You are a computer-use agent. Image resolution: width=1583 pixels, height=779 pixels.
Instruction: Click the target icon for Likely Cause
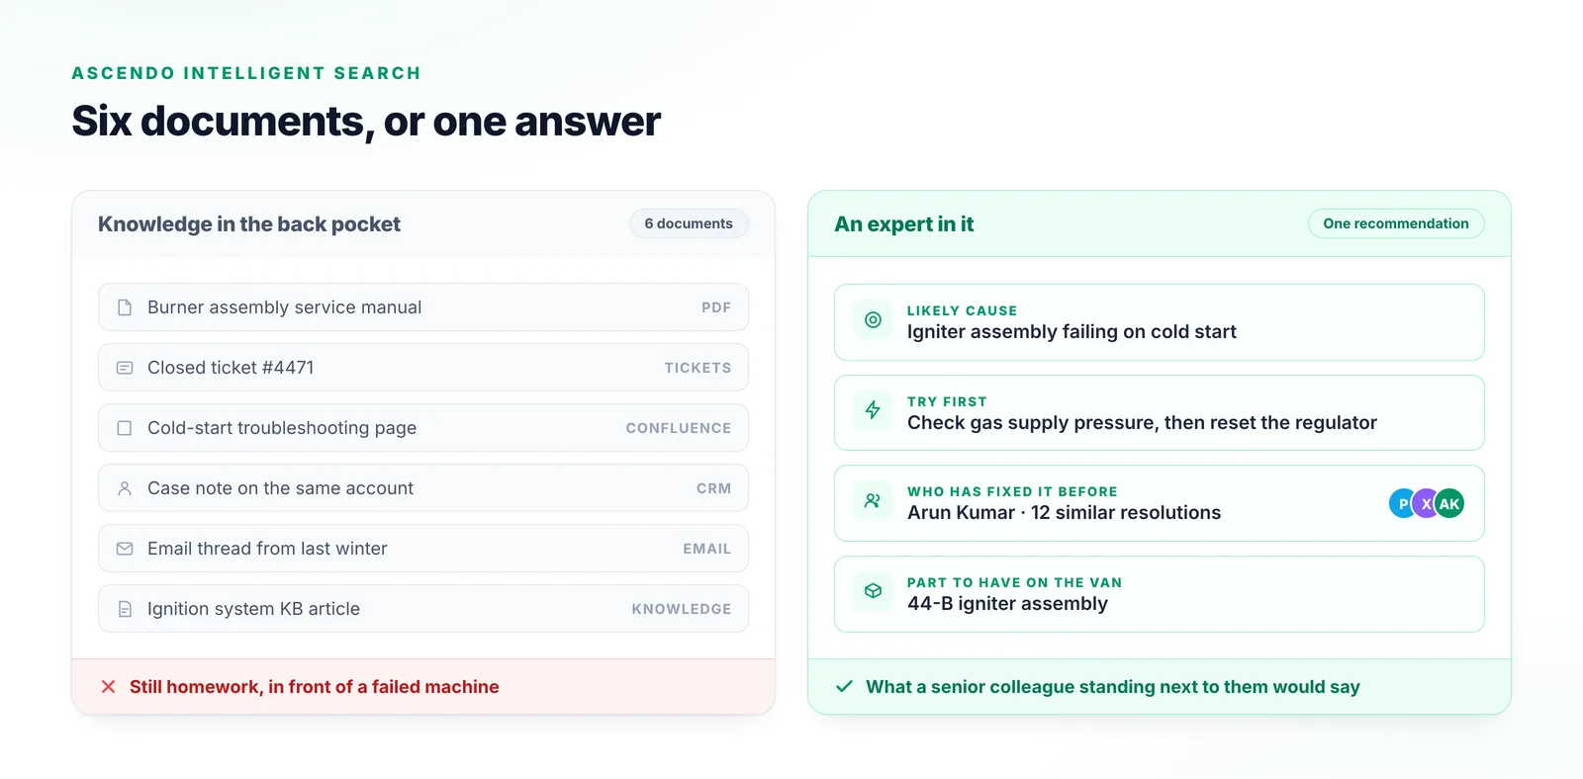(873, 319)
